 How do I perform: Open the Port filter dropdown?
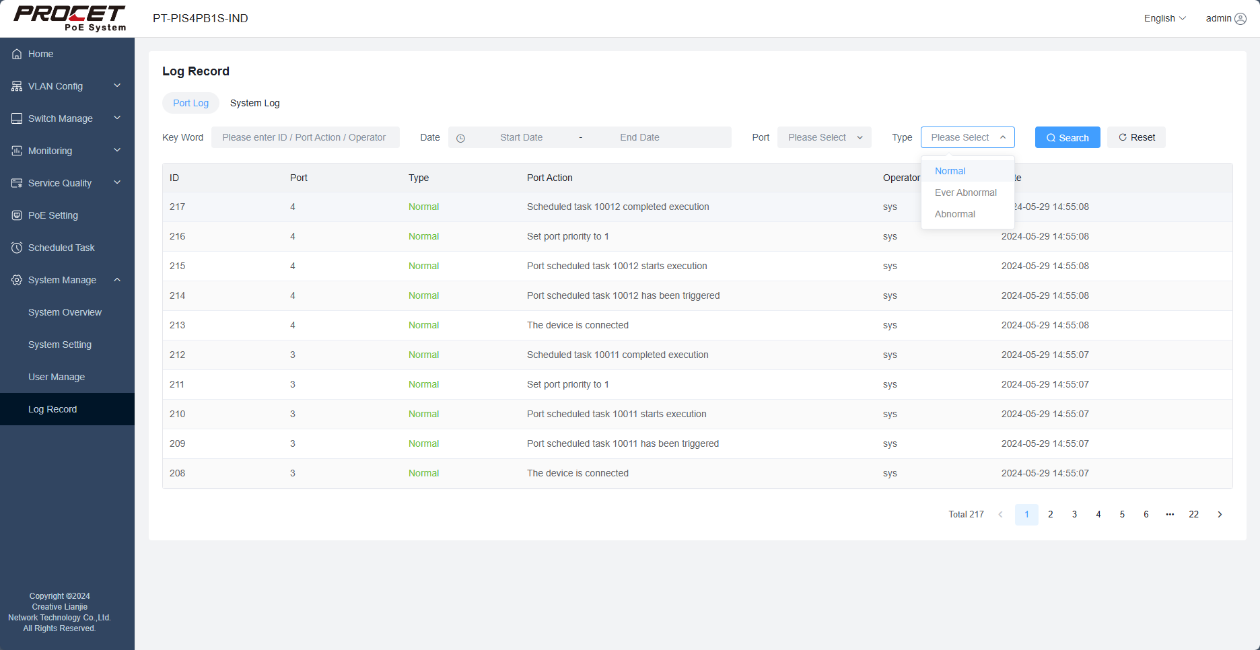[x=824, y=137]
